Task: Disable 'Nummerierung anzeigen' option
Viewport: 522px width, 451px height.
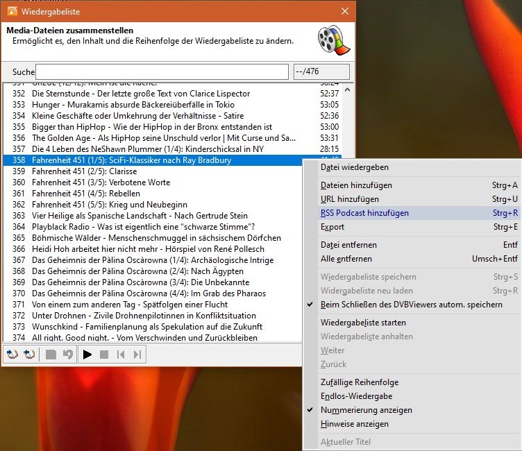Action: tap(366, 410)
